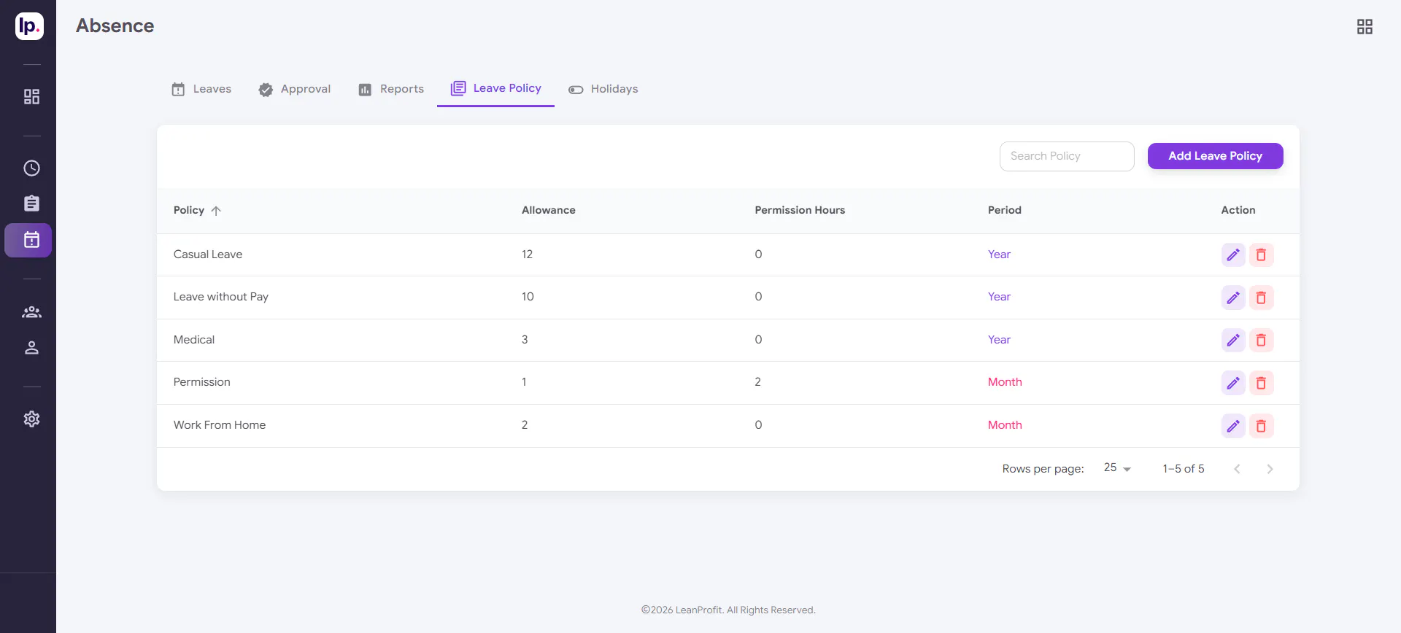
Task: Click the allowance value 12
Action: coord(527,255)
